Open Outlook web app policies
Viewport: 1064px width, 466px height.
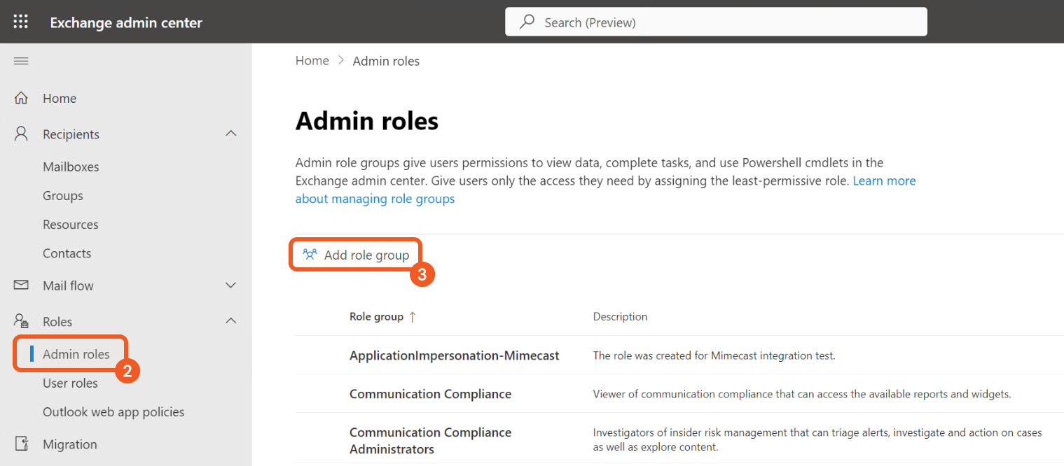(113, 411)
